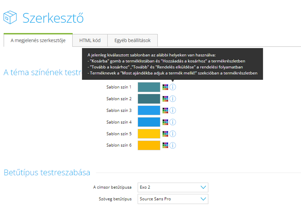Click the Sablon szín 3 label
This screenshot has width=301, height=216.
click(x=119, y=111)
